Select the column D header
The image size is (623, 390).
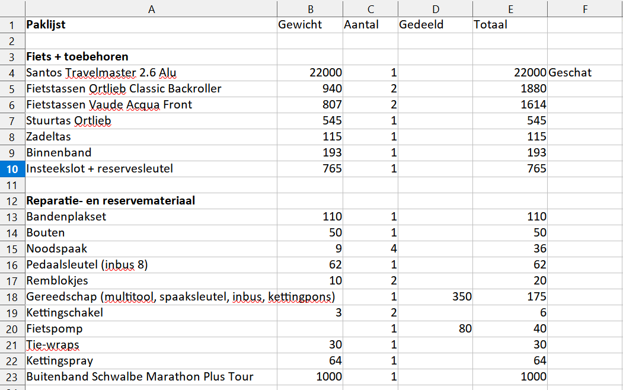[435, 8]
